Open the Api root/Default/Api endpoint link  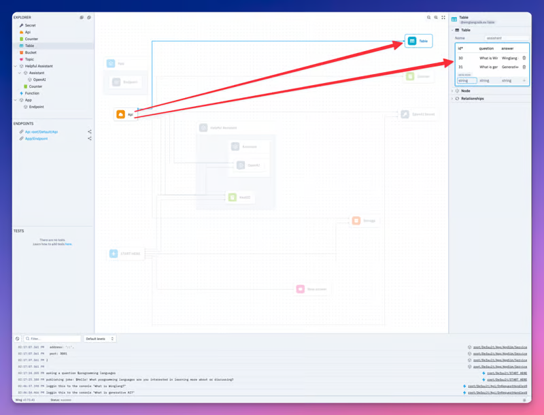[41, 132]
